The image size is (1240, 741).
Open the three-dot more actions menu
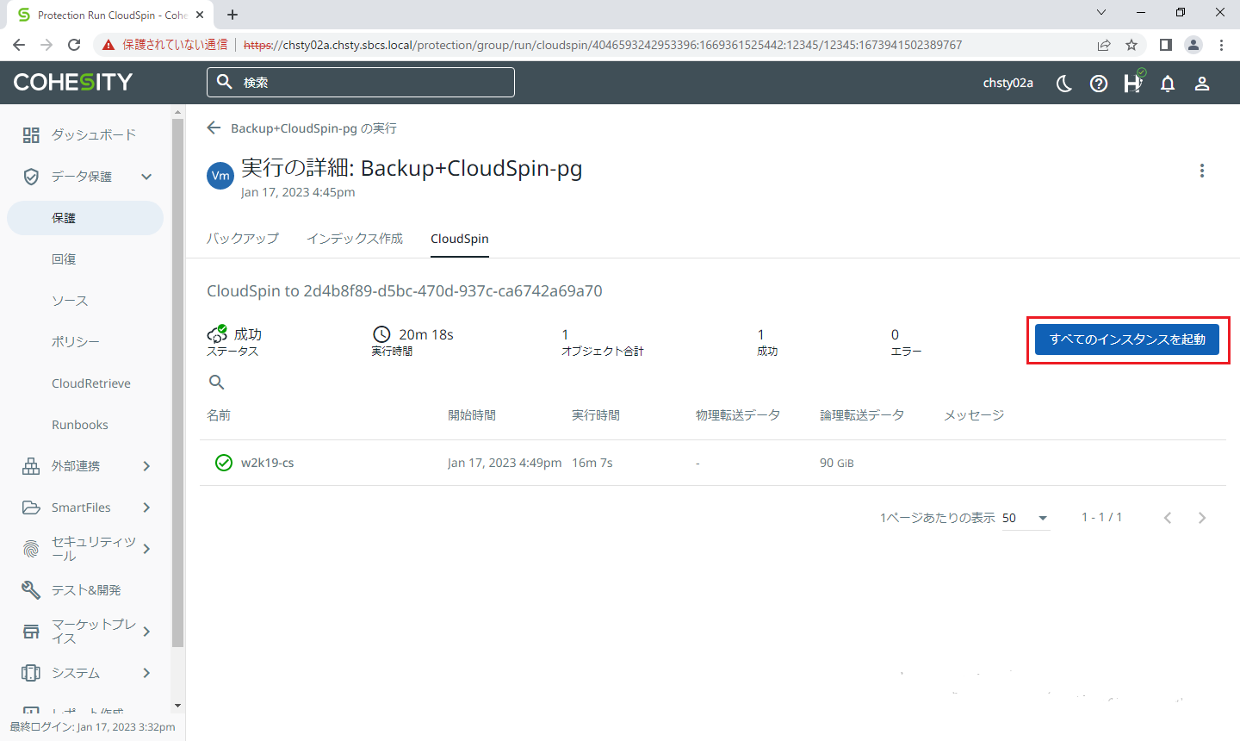pos(1202,171)
